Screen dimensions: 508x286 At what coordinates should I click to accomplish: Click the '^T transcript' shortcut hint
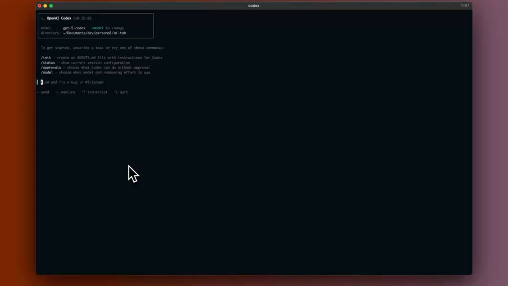[x=95, y=92]
